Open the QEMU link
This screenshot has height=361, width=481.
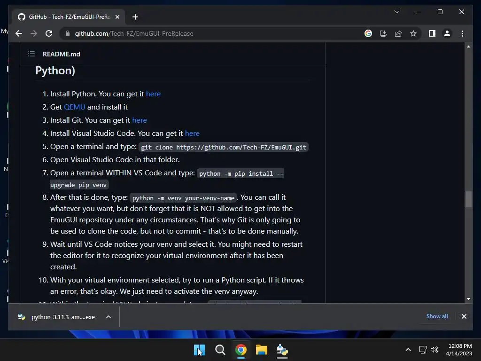coord(75,107)
